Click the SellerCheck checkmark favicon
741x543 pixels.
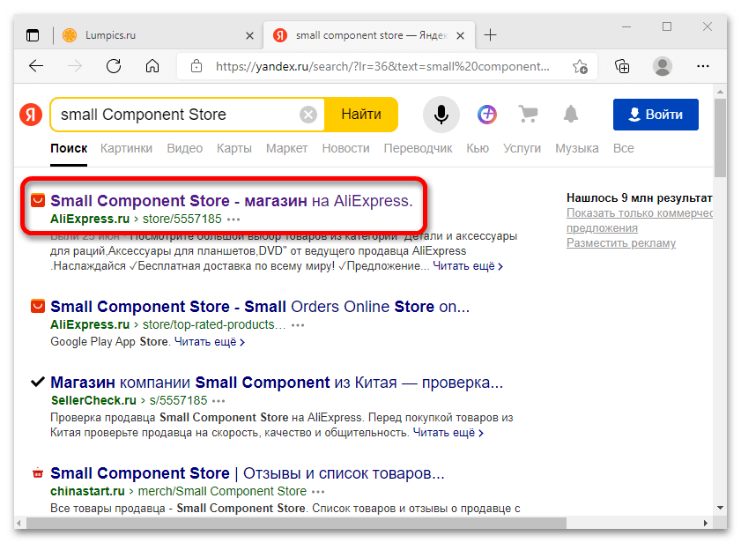[x=38, y=382]
